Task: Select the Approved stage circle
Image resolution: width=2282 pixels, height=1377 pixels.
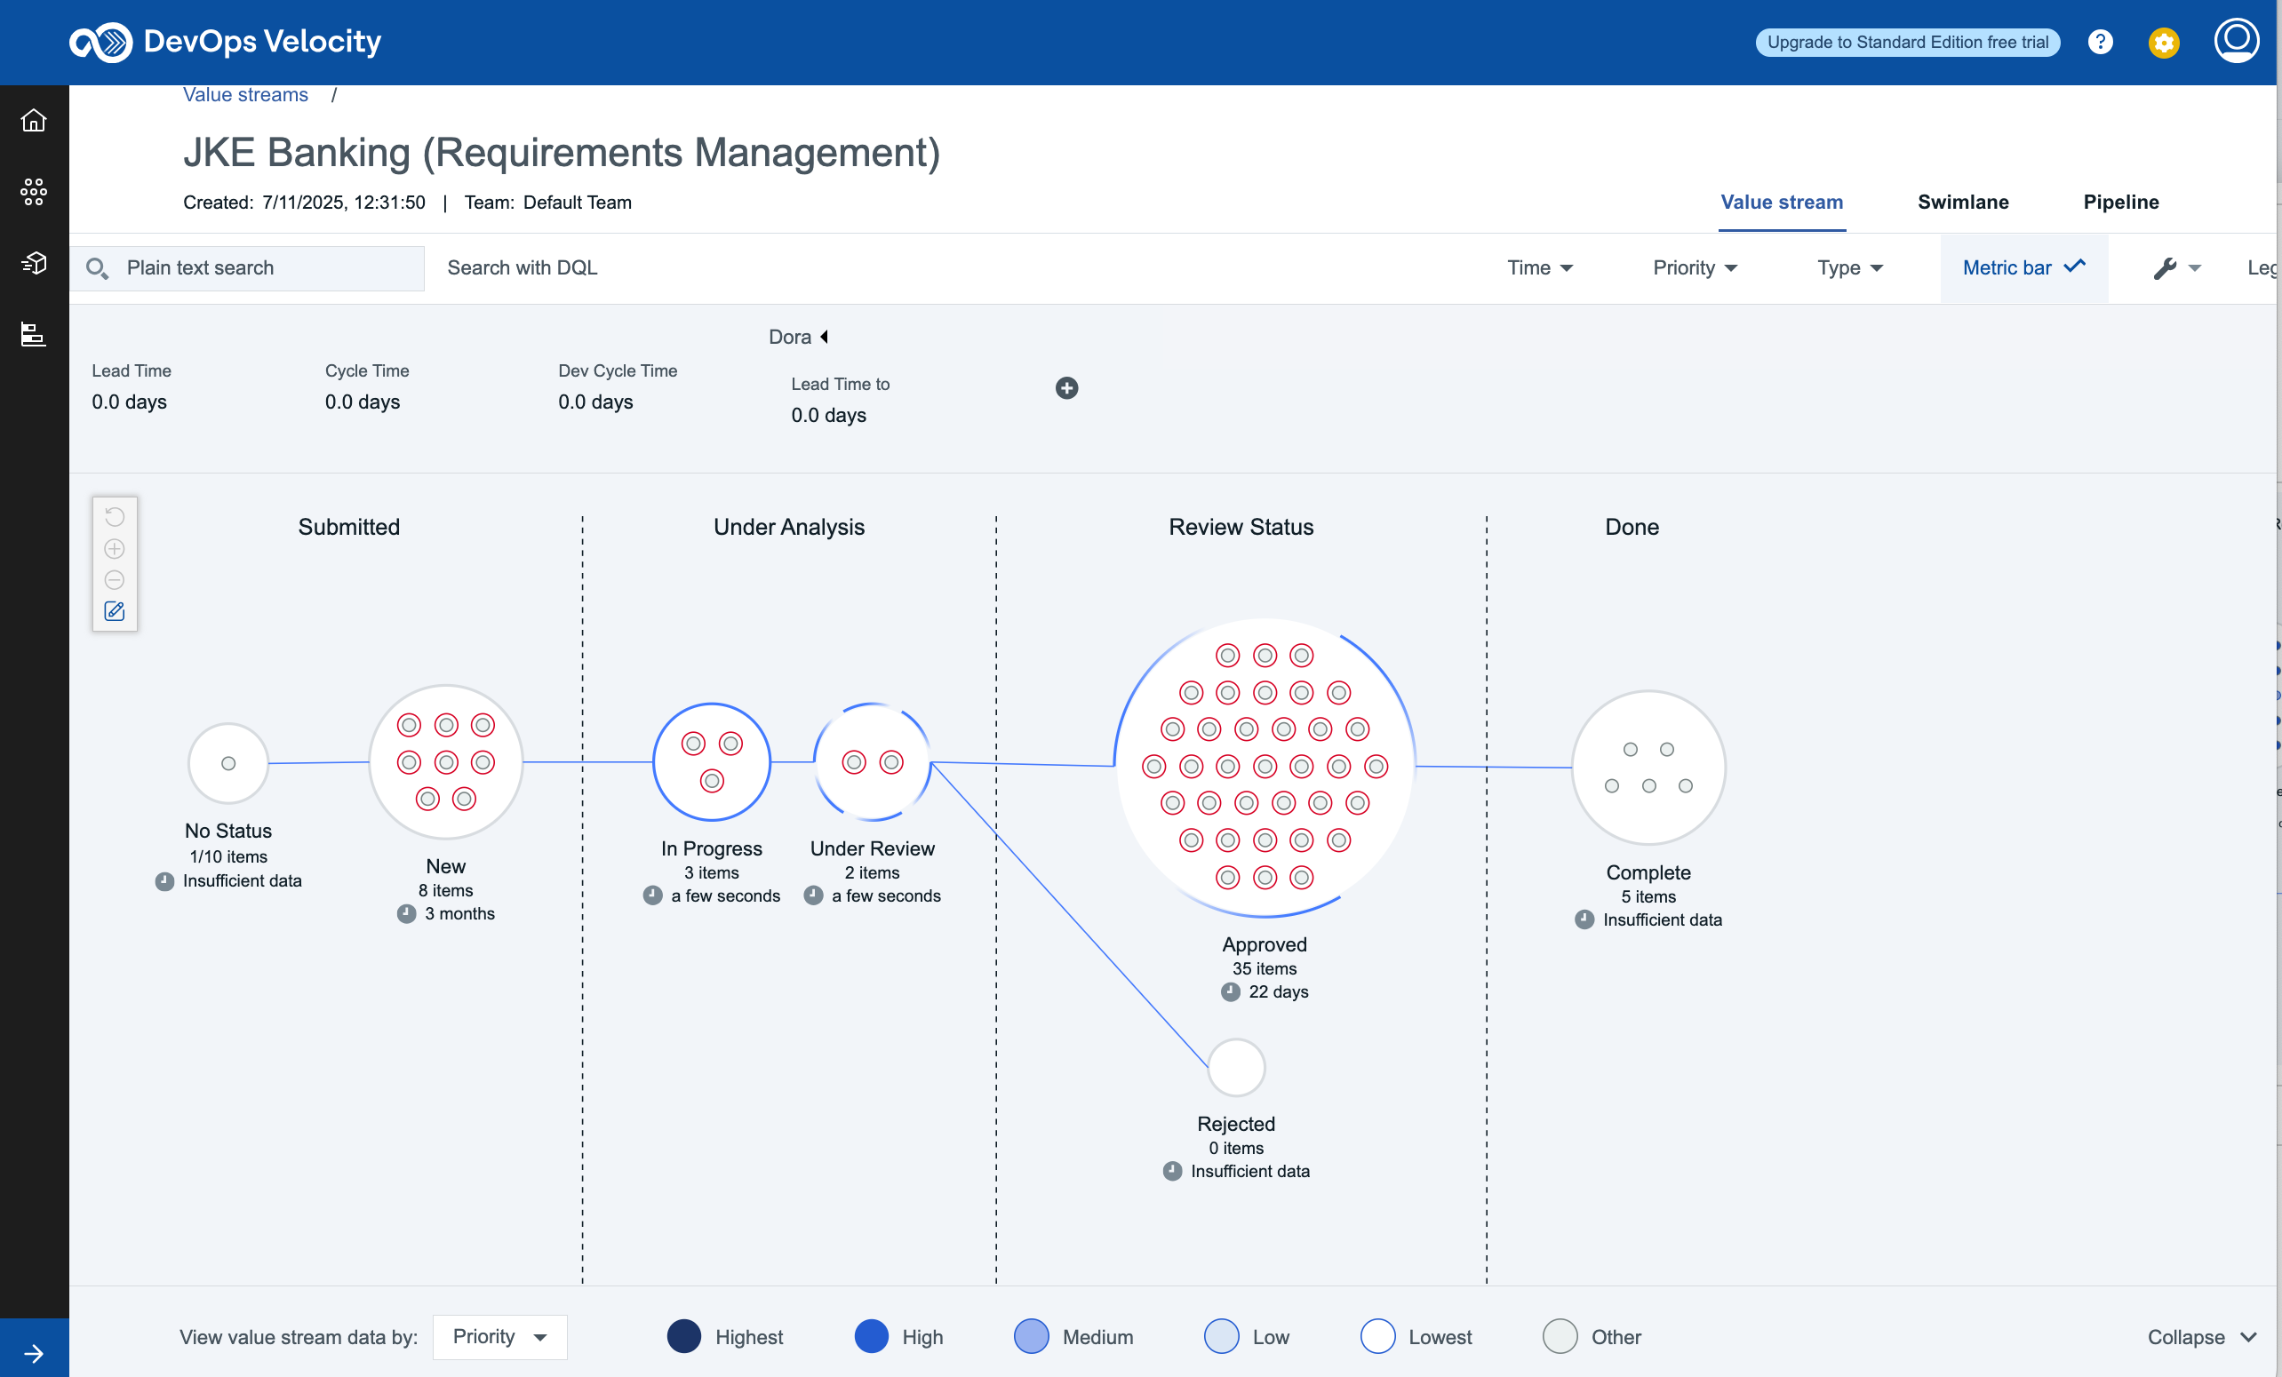Action: click(x=1265, y=767)
